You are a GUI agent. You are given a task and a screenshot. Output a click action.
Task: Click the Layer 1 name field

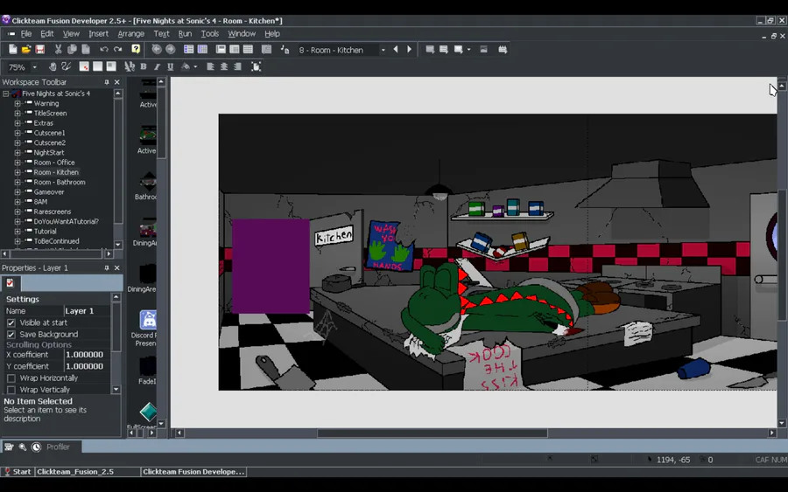tap(88, 311)
